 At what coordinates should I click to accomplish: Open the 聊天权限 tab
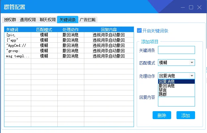point(48,20)
